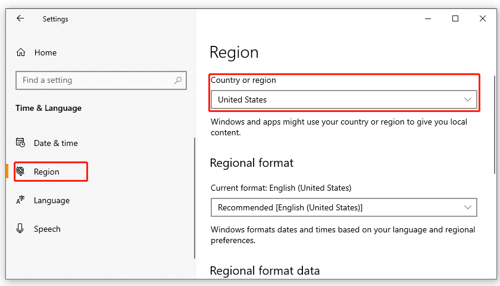500x286 pixels.
Task: Maximize the Settings window
Action: click(455, 18)
